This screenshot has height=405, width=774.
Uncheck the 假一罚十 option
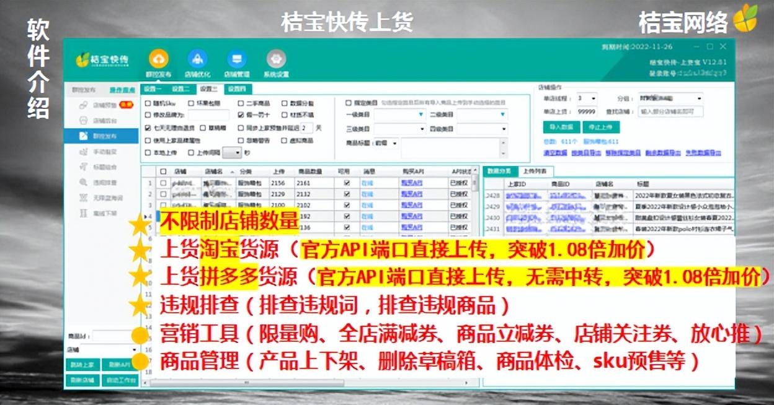click(x=241, y=114)
